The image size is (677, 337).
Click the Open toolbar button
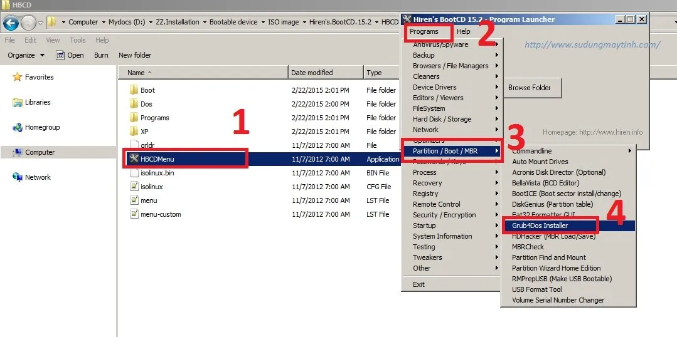[x=70, y=55]
